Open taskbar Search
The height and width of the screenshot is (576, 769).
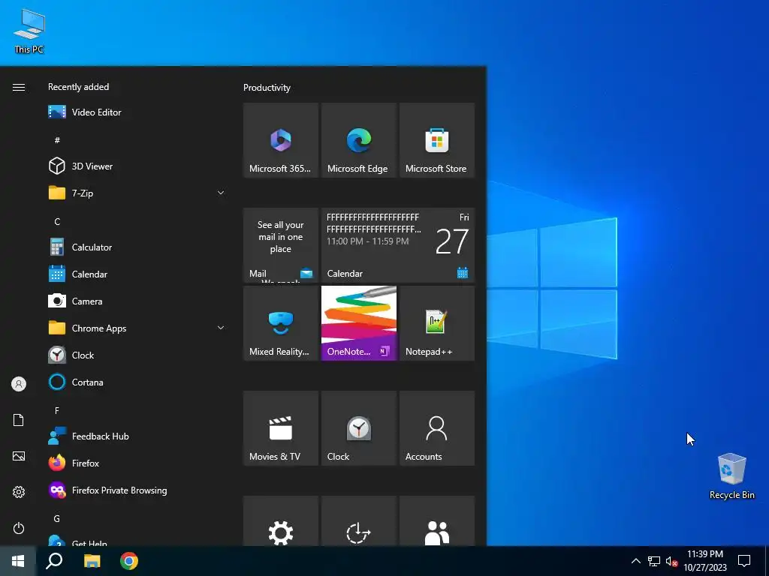coord(54,561)
